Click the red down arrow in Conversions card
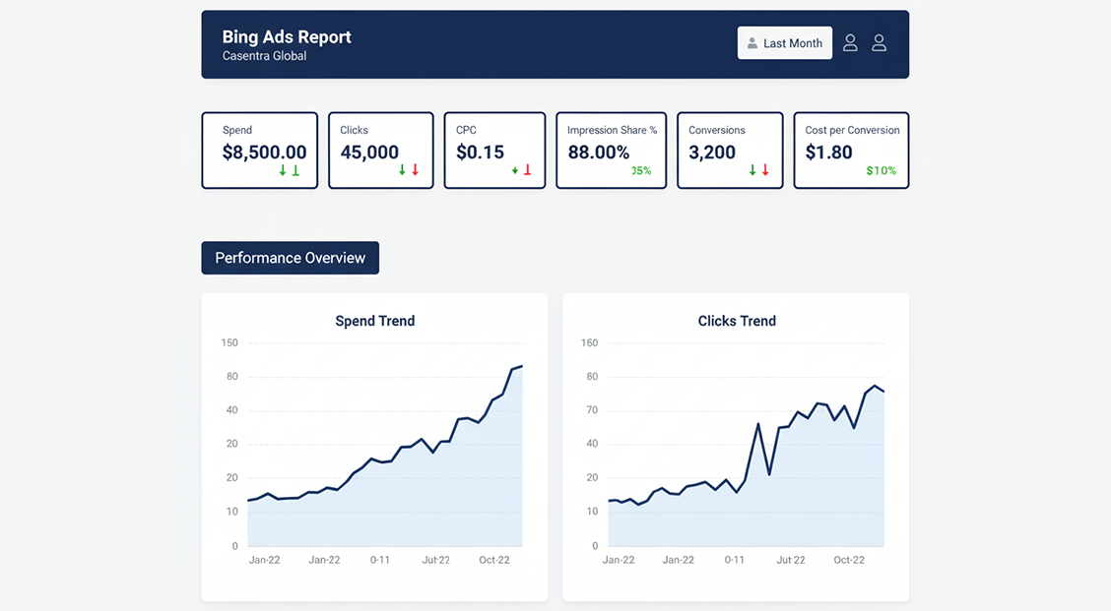 (x=765, y=170)
